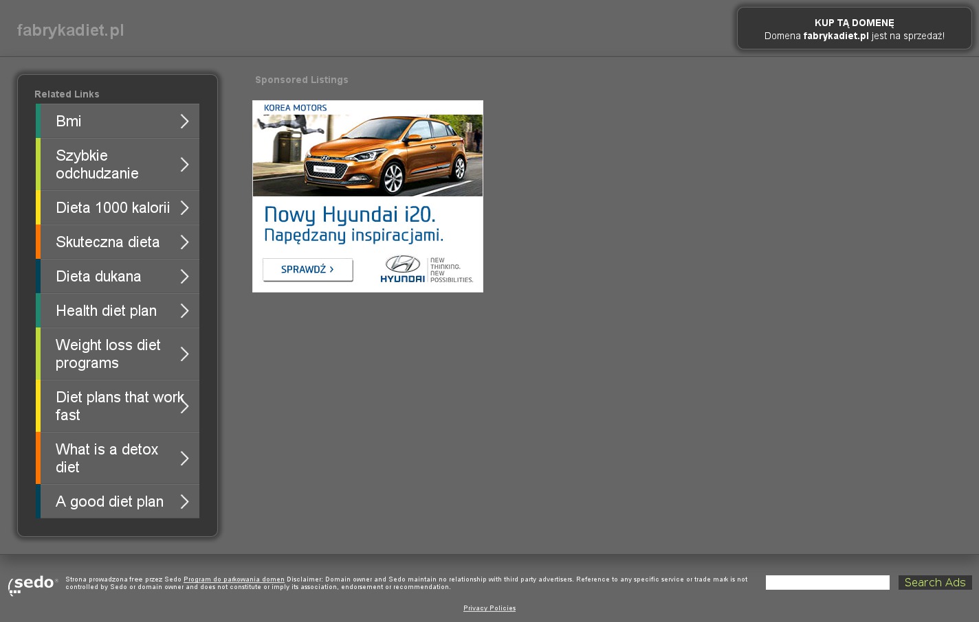979x622 pixels.
Task: Open the Privacy Policies link
Action: (489, 608)
